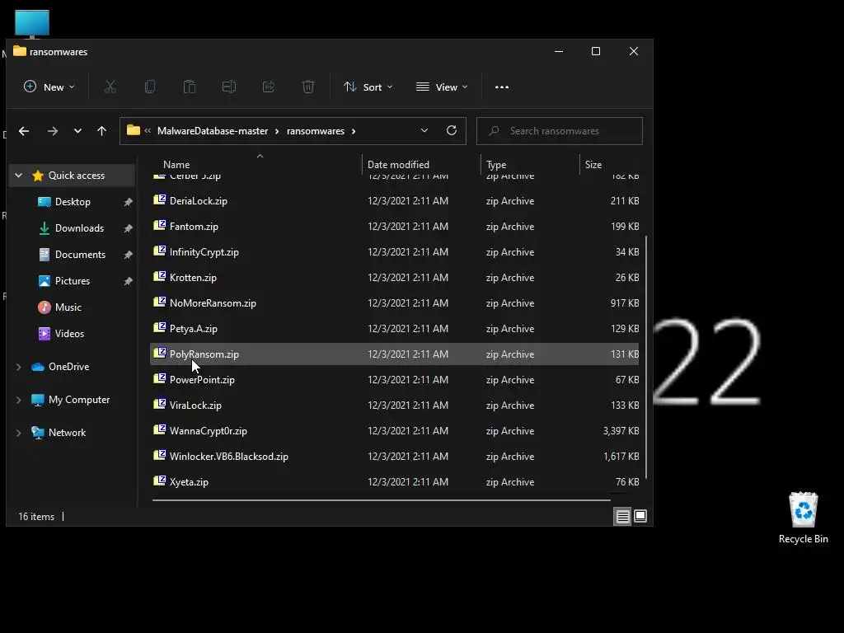Viewport: 844px width, 633px height.
Task: Click the horizontal scrollbar under file list
Action: (x=381, y=500)
